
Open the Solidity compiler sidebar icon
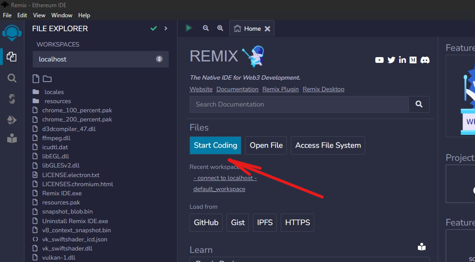click(x=12, y=99)
